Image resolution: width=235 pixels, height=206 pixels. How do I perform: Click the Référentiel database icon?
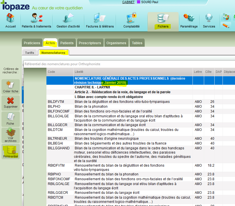pyautogui.click(x=11, y=150)
